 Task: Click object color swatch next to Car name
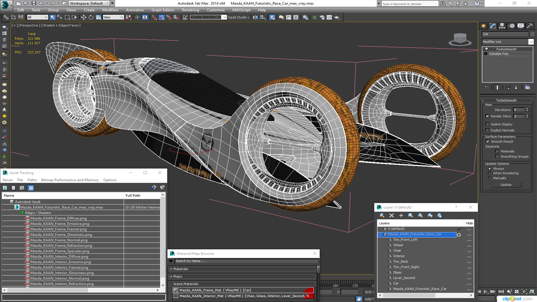532,34
